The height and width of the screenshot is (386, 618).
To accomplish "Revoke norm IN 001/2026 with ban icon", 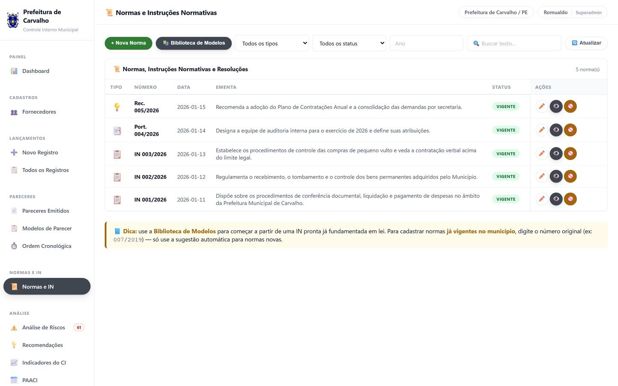I will [570, 199].
